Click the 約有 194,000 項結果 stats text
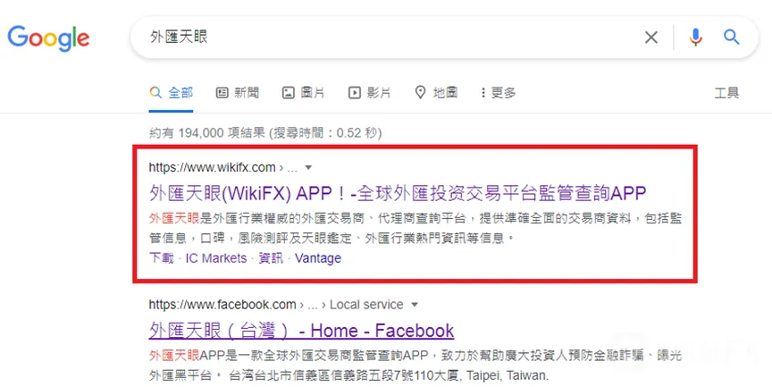The image size is (772, 387). click(265, 133)
